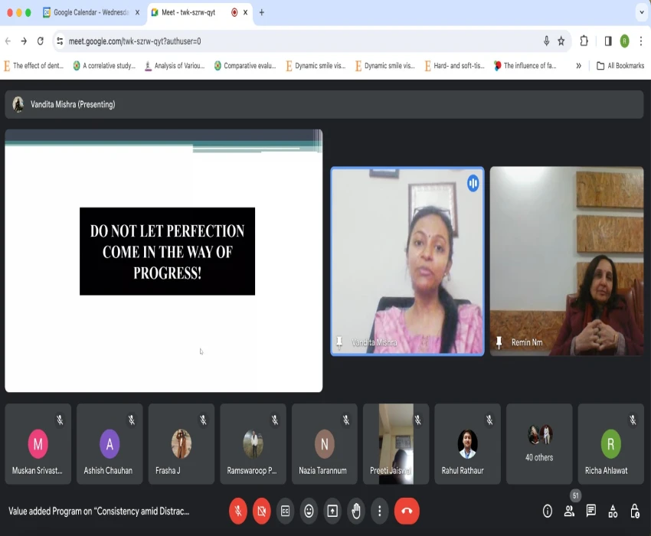Viewport: 651px width, 536px height.
Task: Open the chat with everyone panel
Action: point(591,511)
